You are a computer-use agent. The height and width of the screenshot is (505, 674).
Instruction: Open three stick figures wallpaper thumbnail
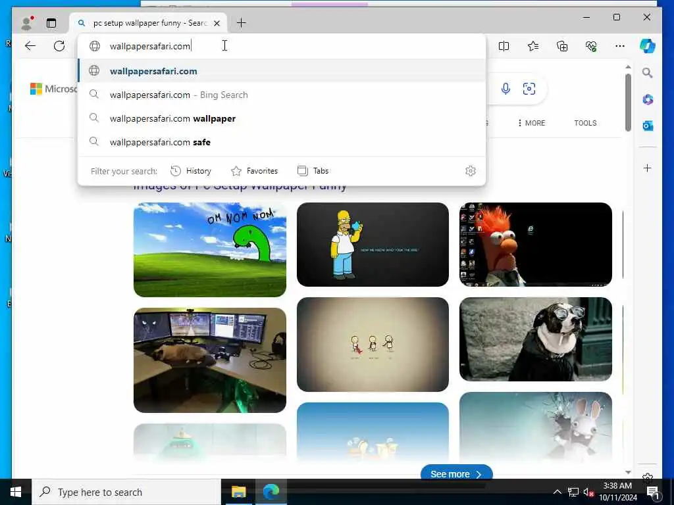(373, 345)
